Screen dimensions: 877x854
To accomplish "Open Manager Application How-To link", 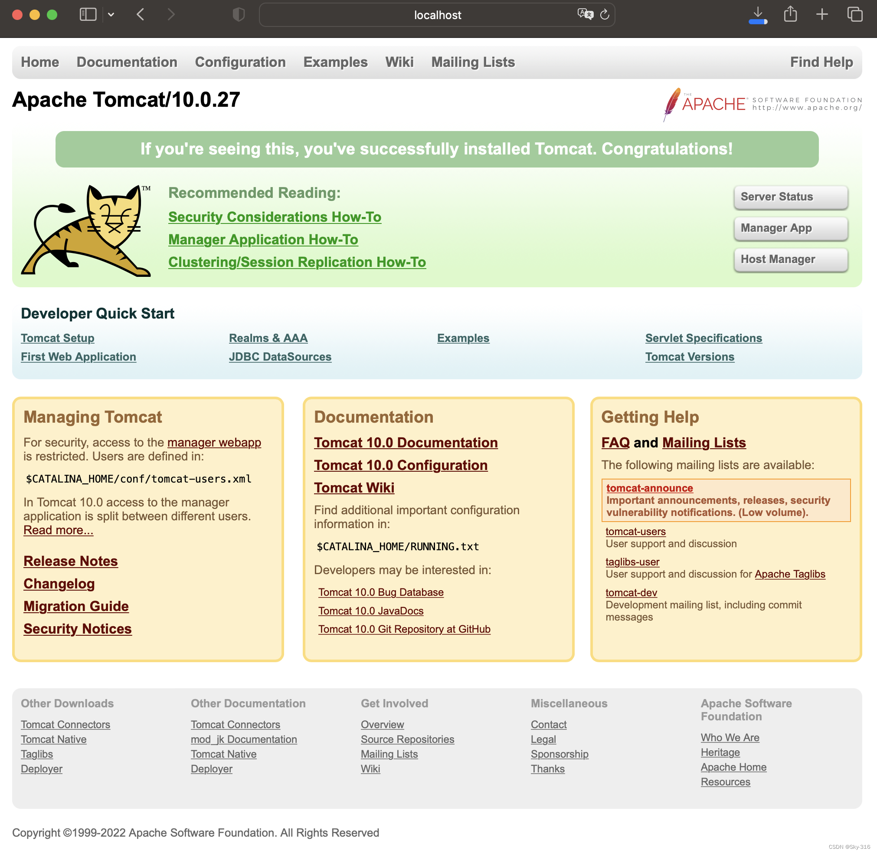I will tap(263, 240).
